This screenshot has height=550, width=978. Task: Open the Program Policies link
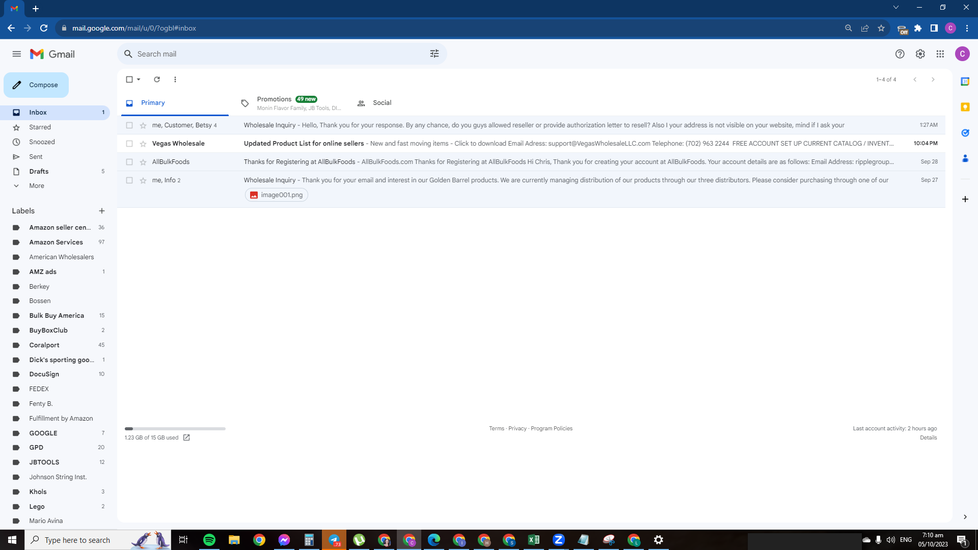click(552, 429)
